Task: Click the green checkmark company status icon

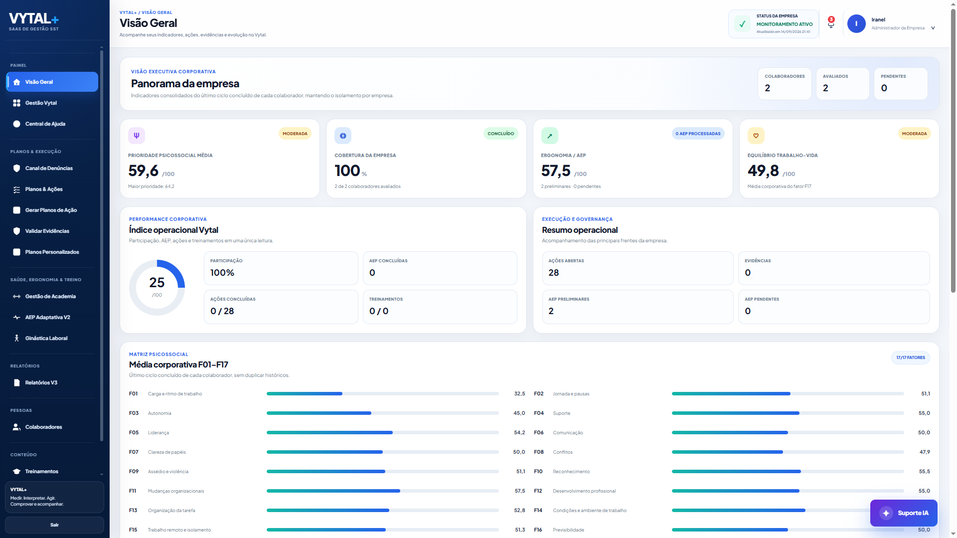Action: pos(742,24)
